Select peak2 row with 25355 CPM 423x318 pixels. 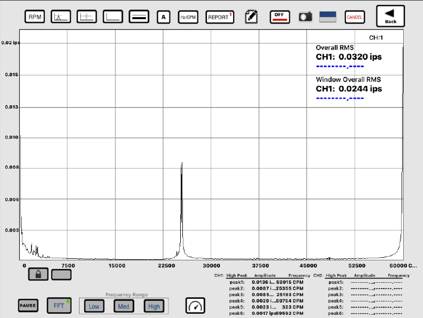266,288
